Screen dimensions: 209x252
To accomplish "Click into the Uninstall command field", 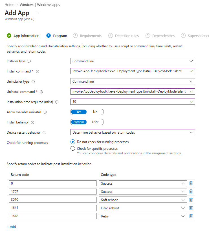I will [x=133, y=91].
